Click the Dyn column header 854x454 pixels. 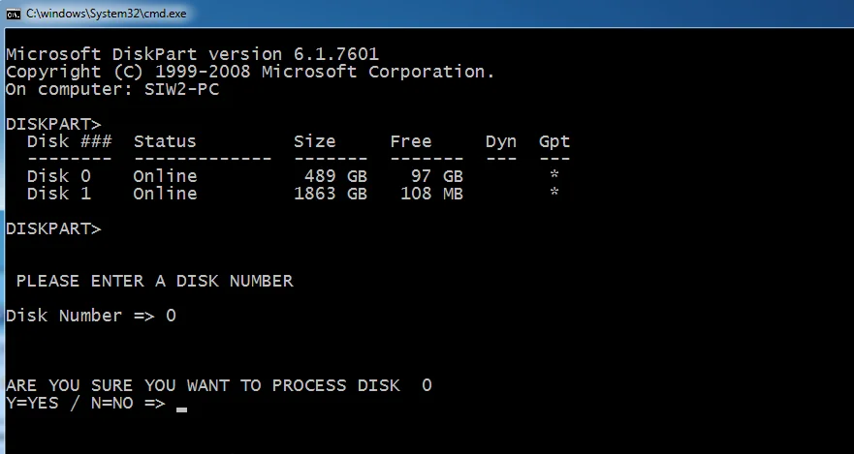(x=501, y=142)
